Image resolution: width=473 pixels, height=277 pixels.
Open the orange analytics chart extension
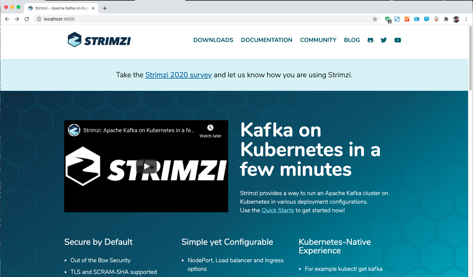pos(407,19)
